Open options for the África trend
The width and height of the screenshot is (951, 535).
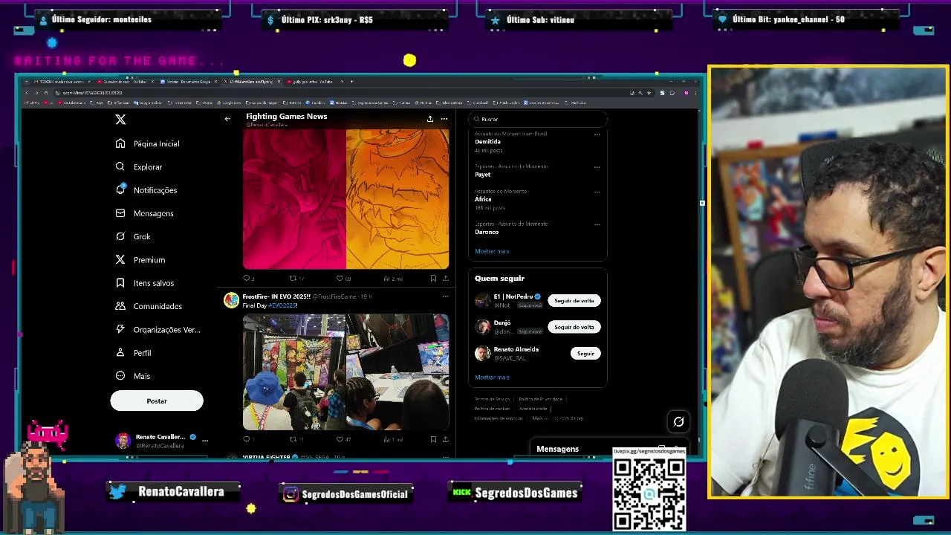click(x=597, y=192)
